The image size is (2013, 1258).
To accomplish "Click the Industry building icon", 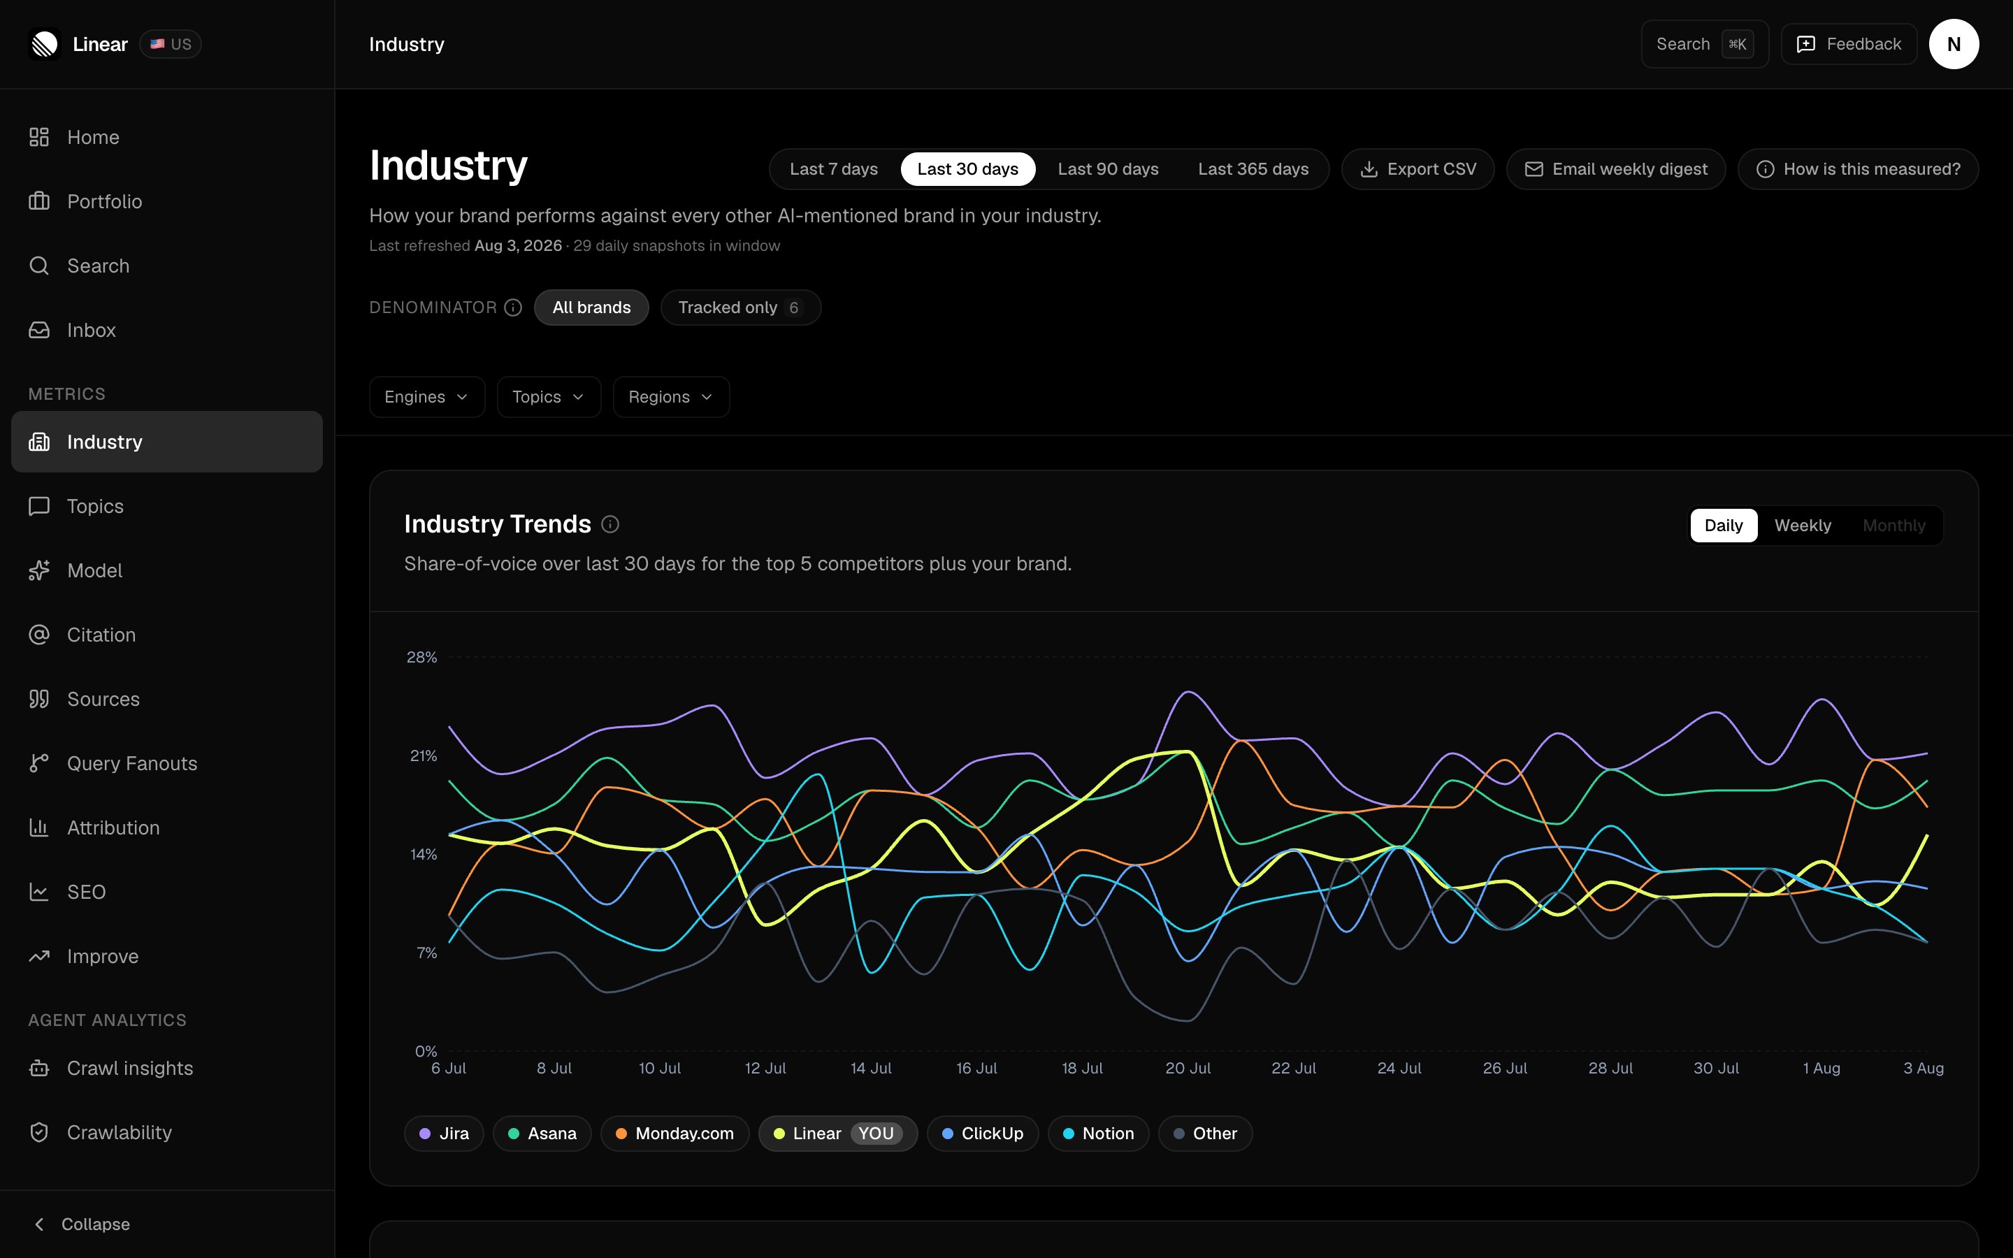I will coord(39,442).
